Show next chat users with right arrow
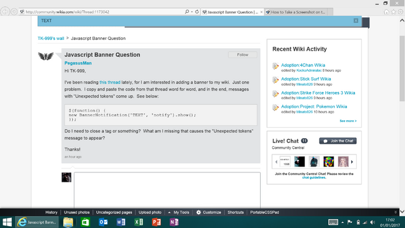The height and width of the screenshot is (228, 405). (x=352, y=162)
